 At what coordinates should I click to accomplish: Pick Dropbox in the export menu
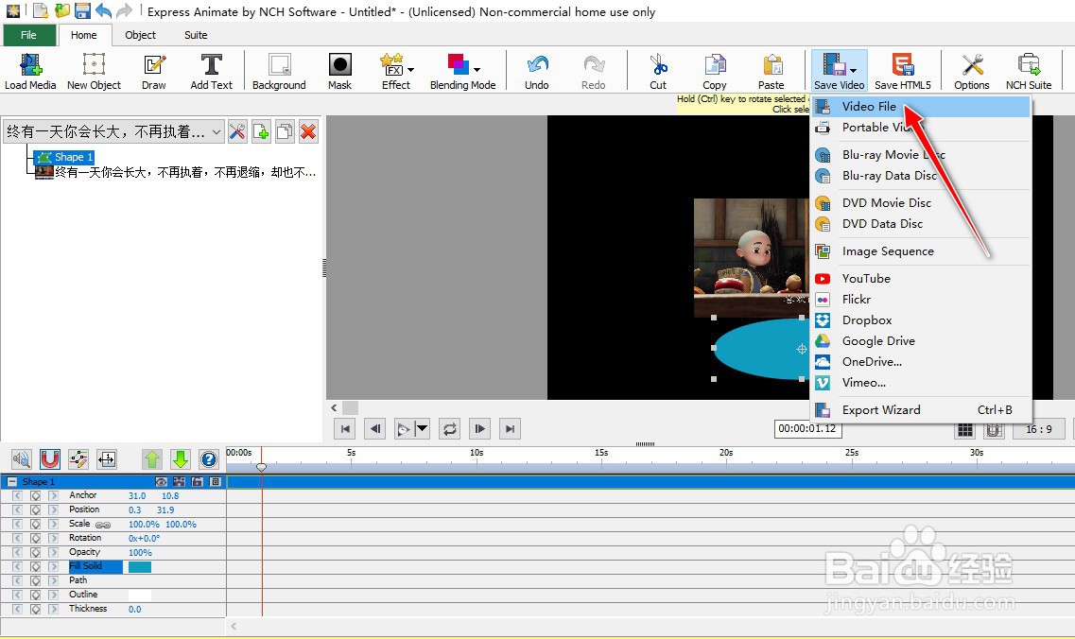pyautogui.click(x=921, y=320)
